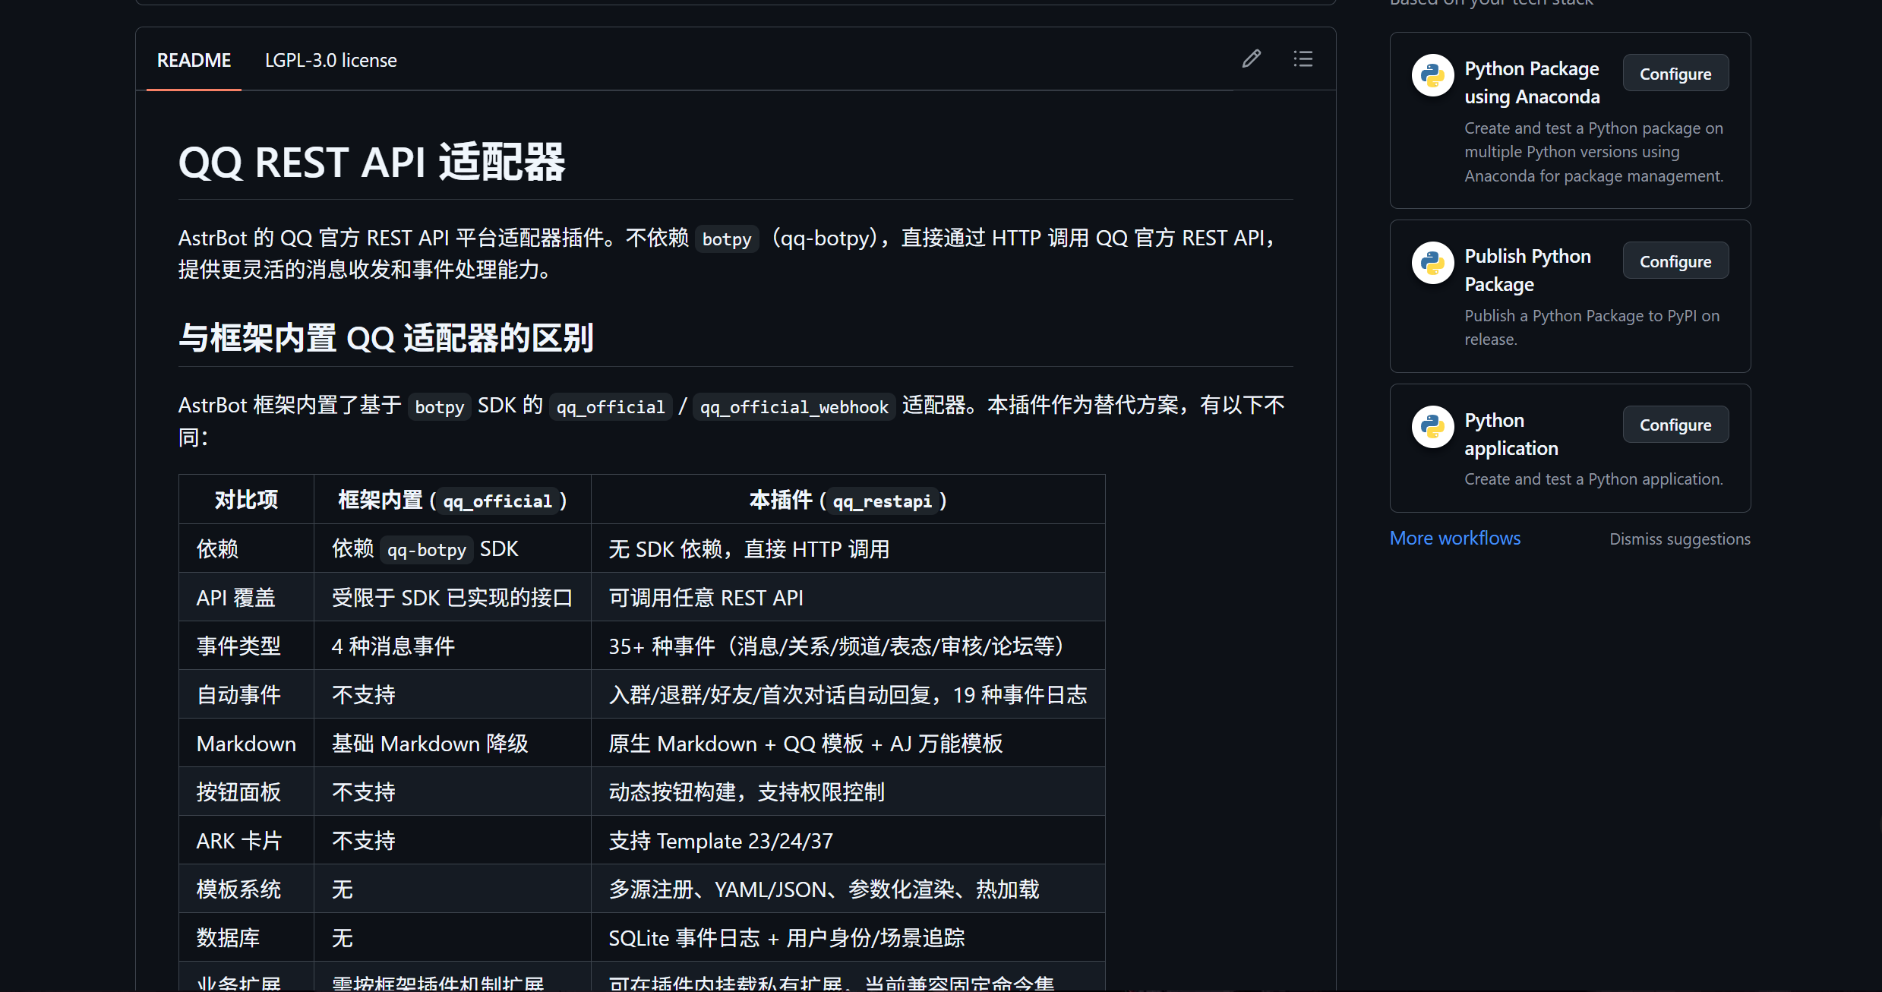Click the 事件类型 row label
The height and width of the screenshot is (992, 1882).
point(246,646)
